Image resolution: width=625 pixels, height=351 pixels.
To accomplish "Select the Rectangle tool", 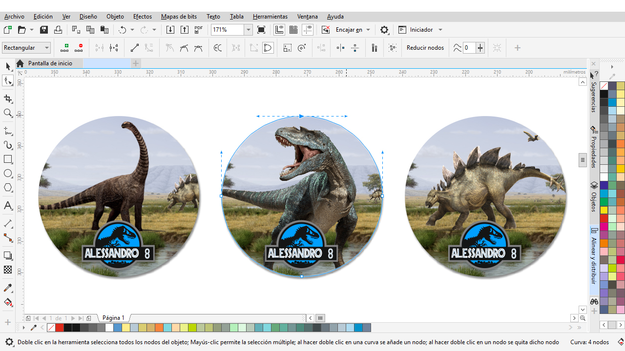I will (8, 159).
